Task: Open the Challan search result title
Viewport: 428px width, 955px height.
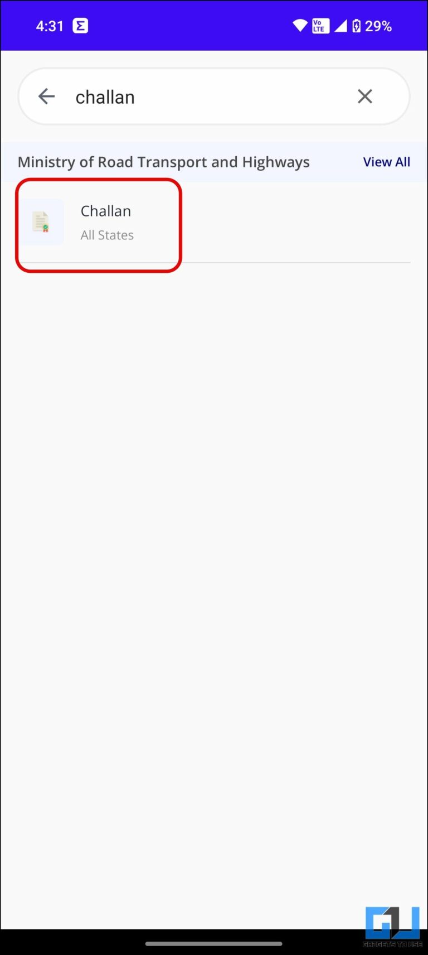Action: [x=106, y=211]
